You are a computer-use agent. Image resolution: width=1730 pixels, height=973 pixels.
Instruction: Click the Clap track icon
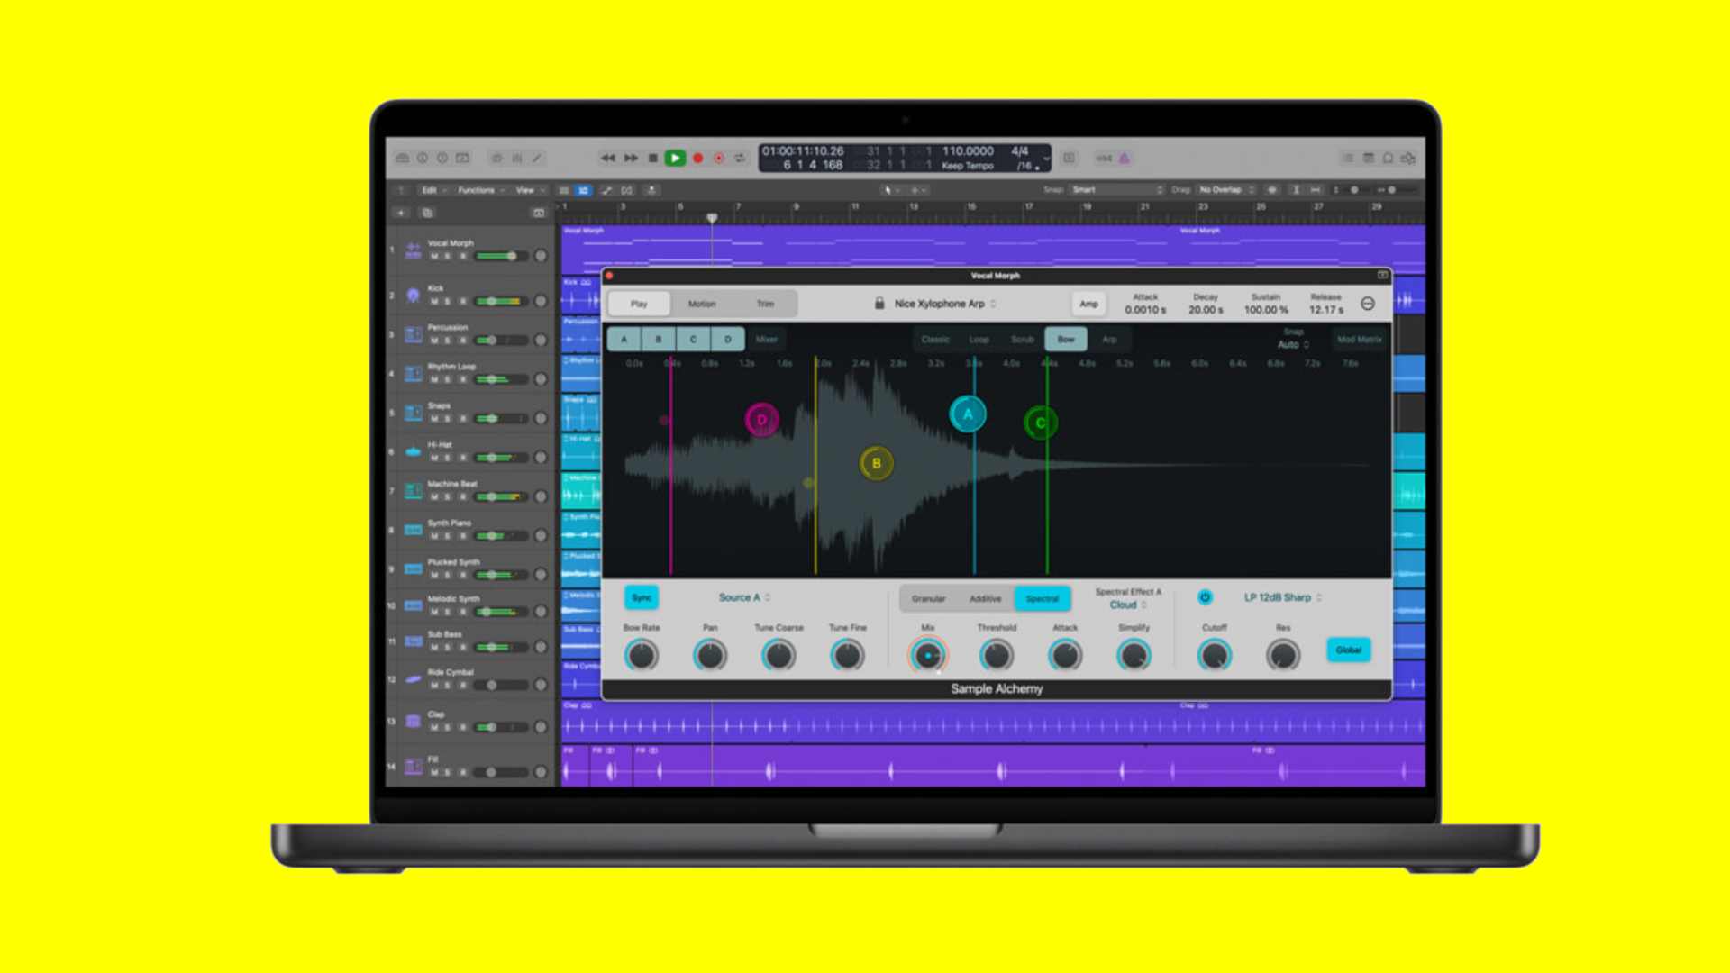click(x=414, y=721)
